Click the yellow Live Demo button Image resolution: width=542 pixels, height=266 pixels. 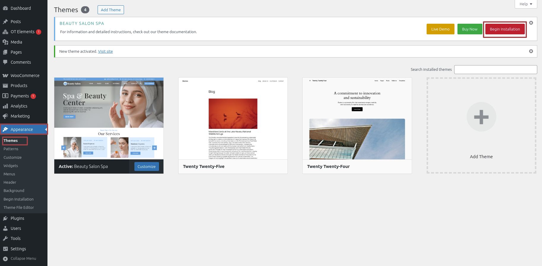(440, 29)
